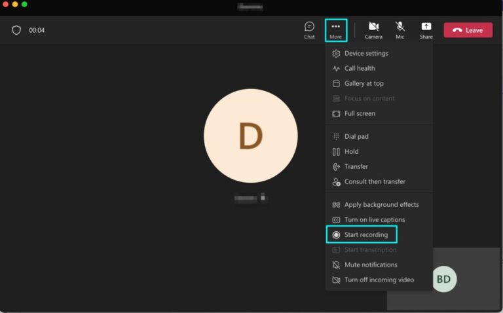
Task: Leave the call
Action: tap(468, 30)
